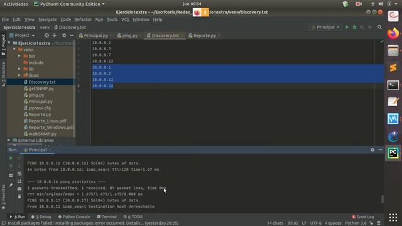Open the Terminal tool window
The height and width of the screenshot is (226, 402).
107,217
